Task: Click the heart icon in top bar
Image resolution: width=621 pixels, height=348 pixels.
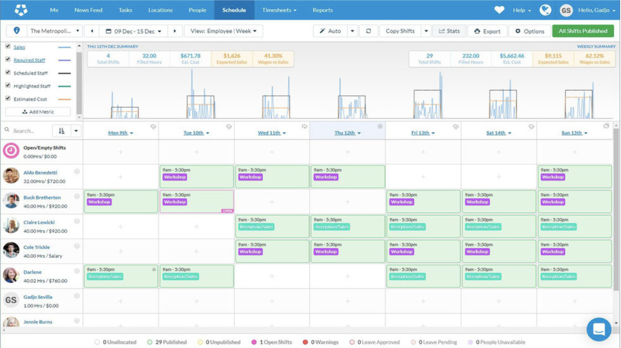Action: [499, 10]
